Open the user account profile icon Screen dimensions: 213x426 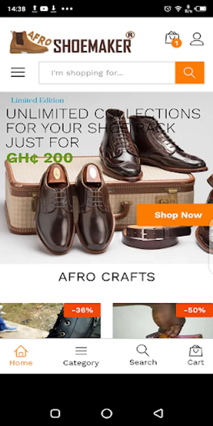click(197, 39)
